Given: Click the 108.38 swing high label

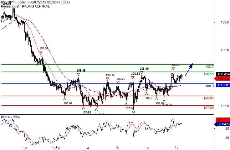Looking at the screenshot, I should 135,74.
